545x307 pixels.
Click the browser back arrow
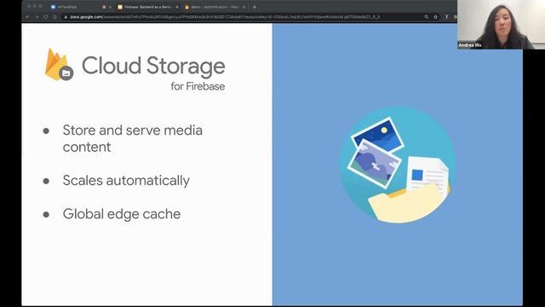tap(28, 17)
